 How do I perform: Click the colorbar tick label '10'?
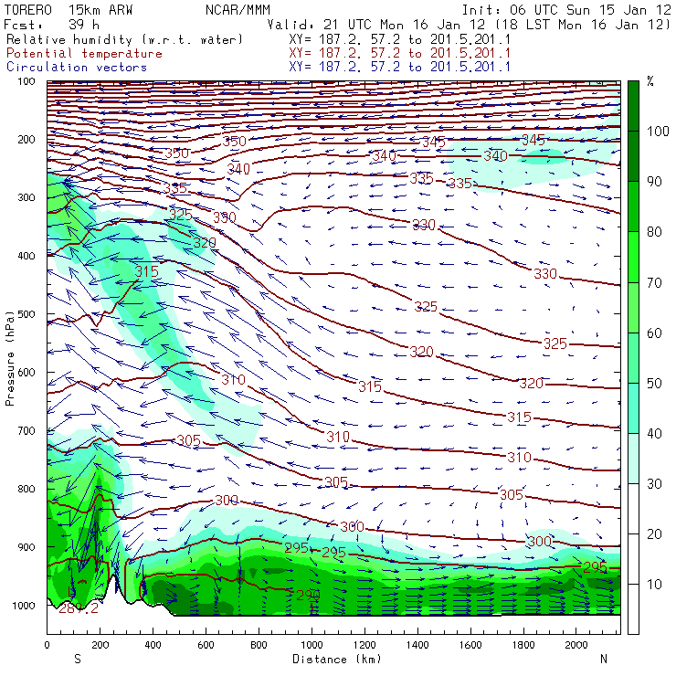click(x=654, y=585)
